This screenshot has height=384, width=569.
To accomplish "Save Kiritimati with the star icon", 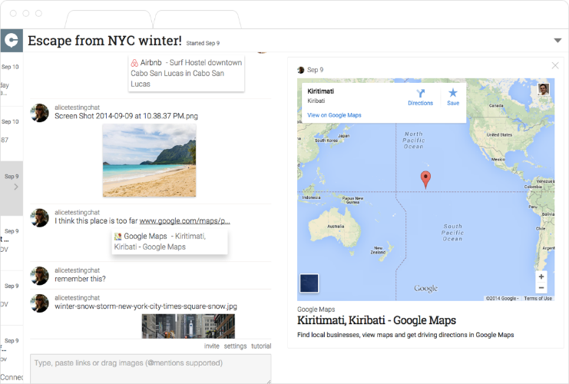I will [453, 93].
